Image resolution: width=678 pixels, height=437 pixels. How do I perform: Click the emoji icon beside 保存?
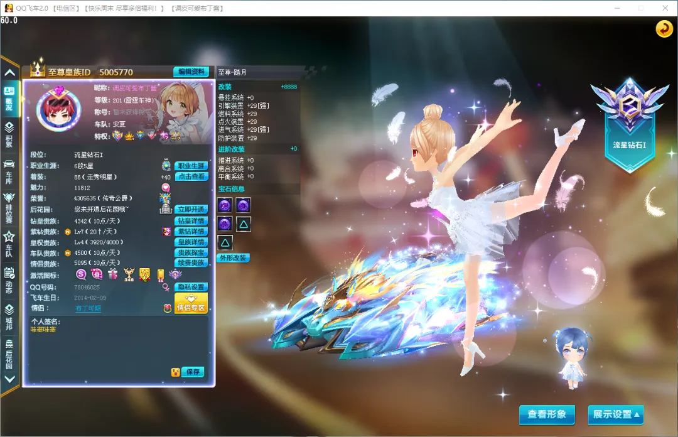(x=175, y=372)
